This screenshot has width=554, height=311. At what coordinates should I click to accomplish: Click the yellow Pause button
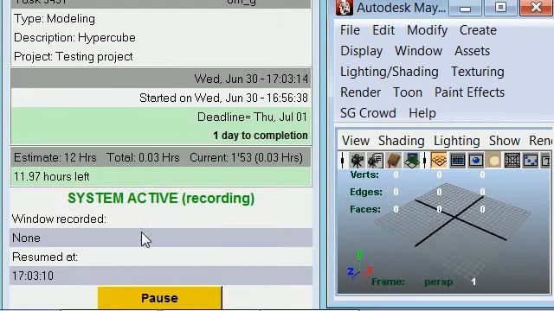click(x=160, y=298)
